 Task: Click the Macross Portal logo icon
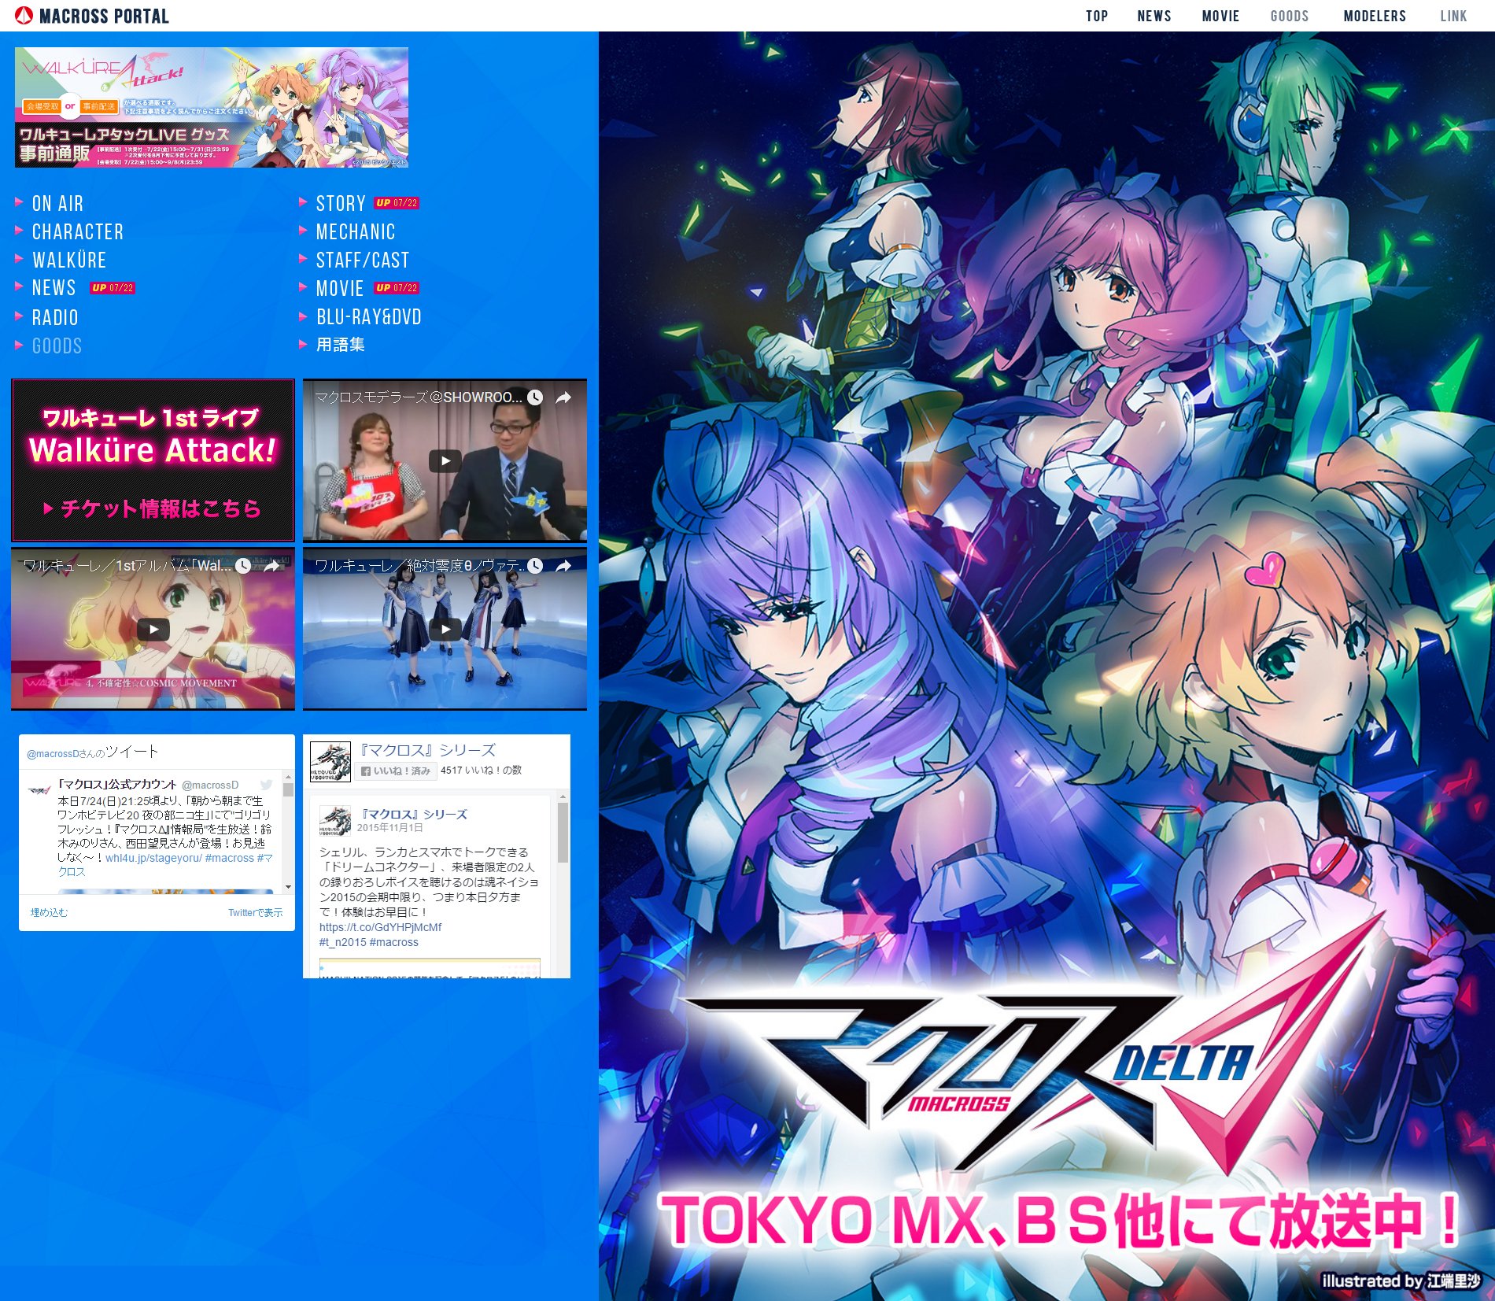pos(24,15)
